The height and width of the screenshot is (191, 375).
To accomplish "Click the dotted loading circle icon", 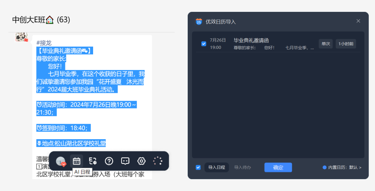I will (x=158, y=161).
